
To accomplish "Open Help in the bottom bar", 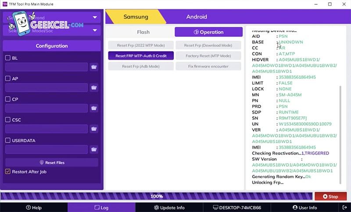I will point(34,208).
